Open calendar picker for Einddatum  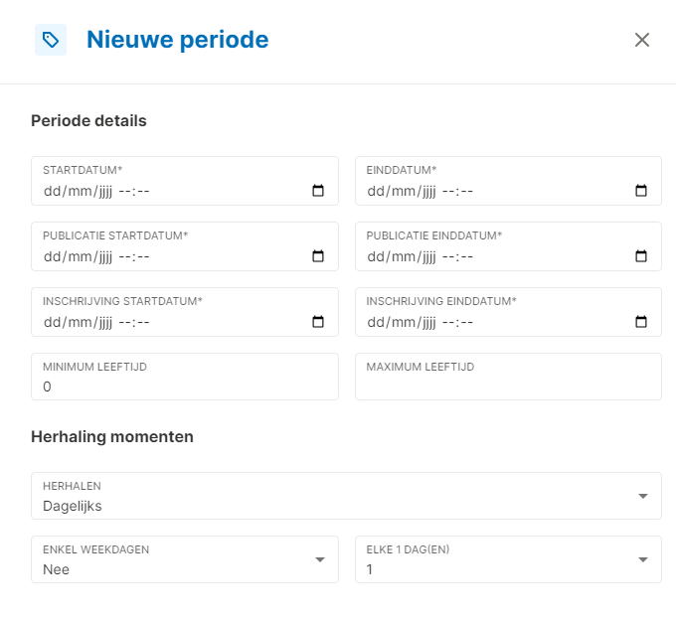tap(641, 191)
